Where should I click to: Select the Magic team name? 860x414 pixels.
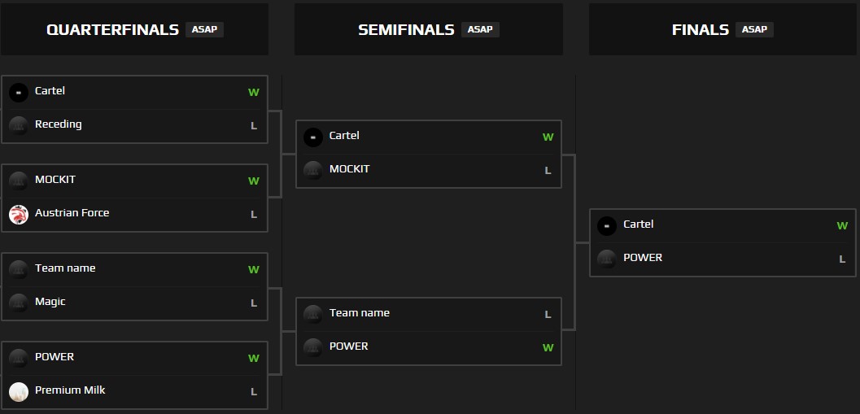(x=50, y=302)
